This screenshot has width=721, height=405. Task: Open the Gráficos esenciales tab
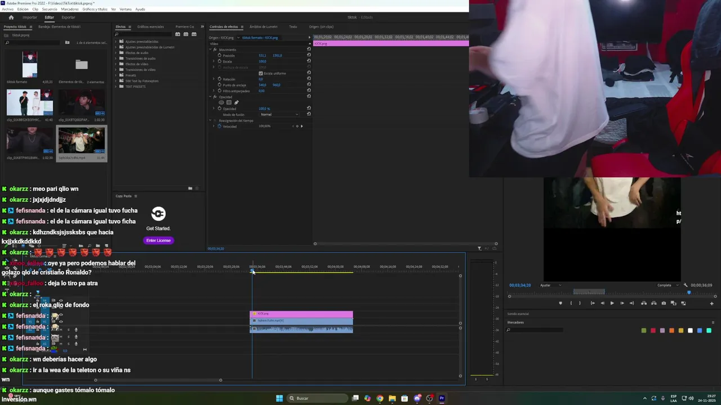tap(150, 26)
